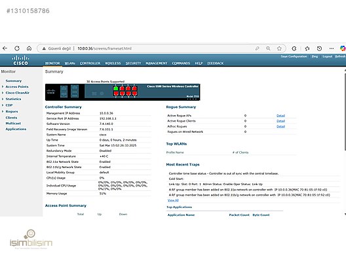
Task: Open Detail for Adhoc Rogues
Action: [280, 126]
